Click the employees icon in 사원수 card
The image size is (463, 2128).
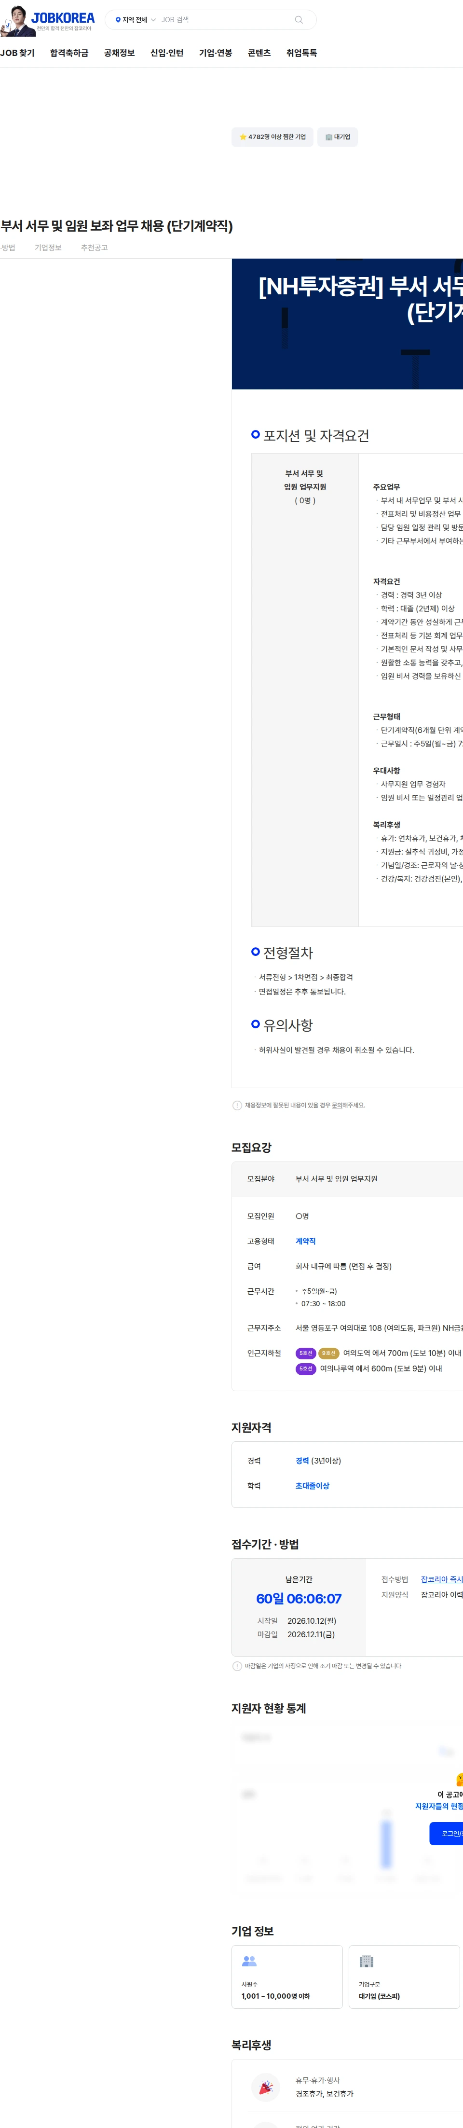click(x=249, y=1960)
